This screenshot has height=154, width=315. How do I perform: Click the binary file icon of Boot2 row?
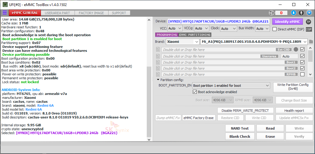pos(158,68)
